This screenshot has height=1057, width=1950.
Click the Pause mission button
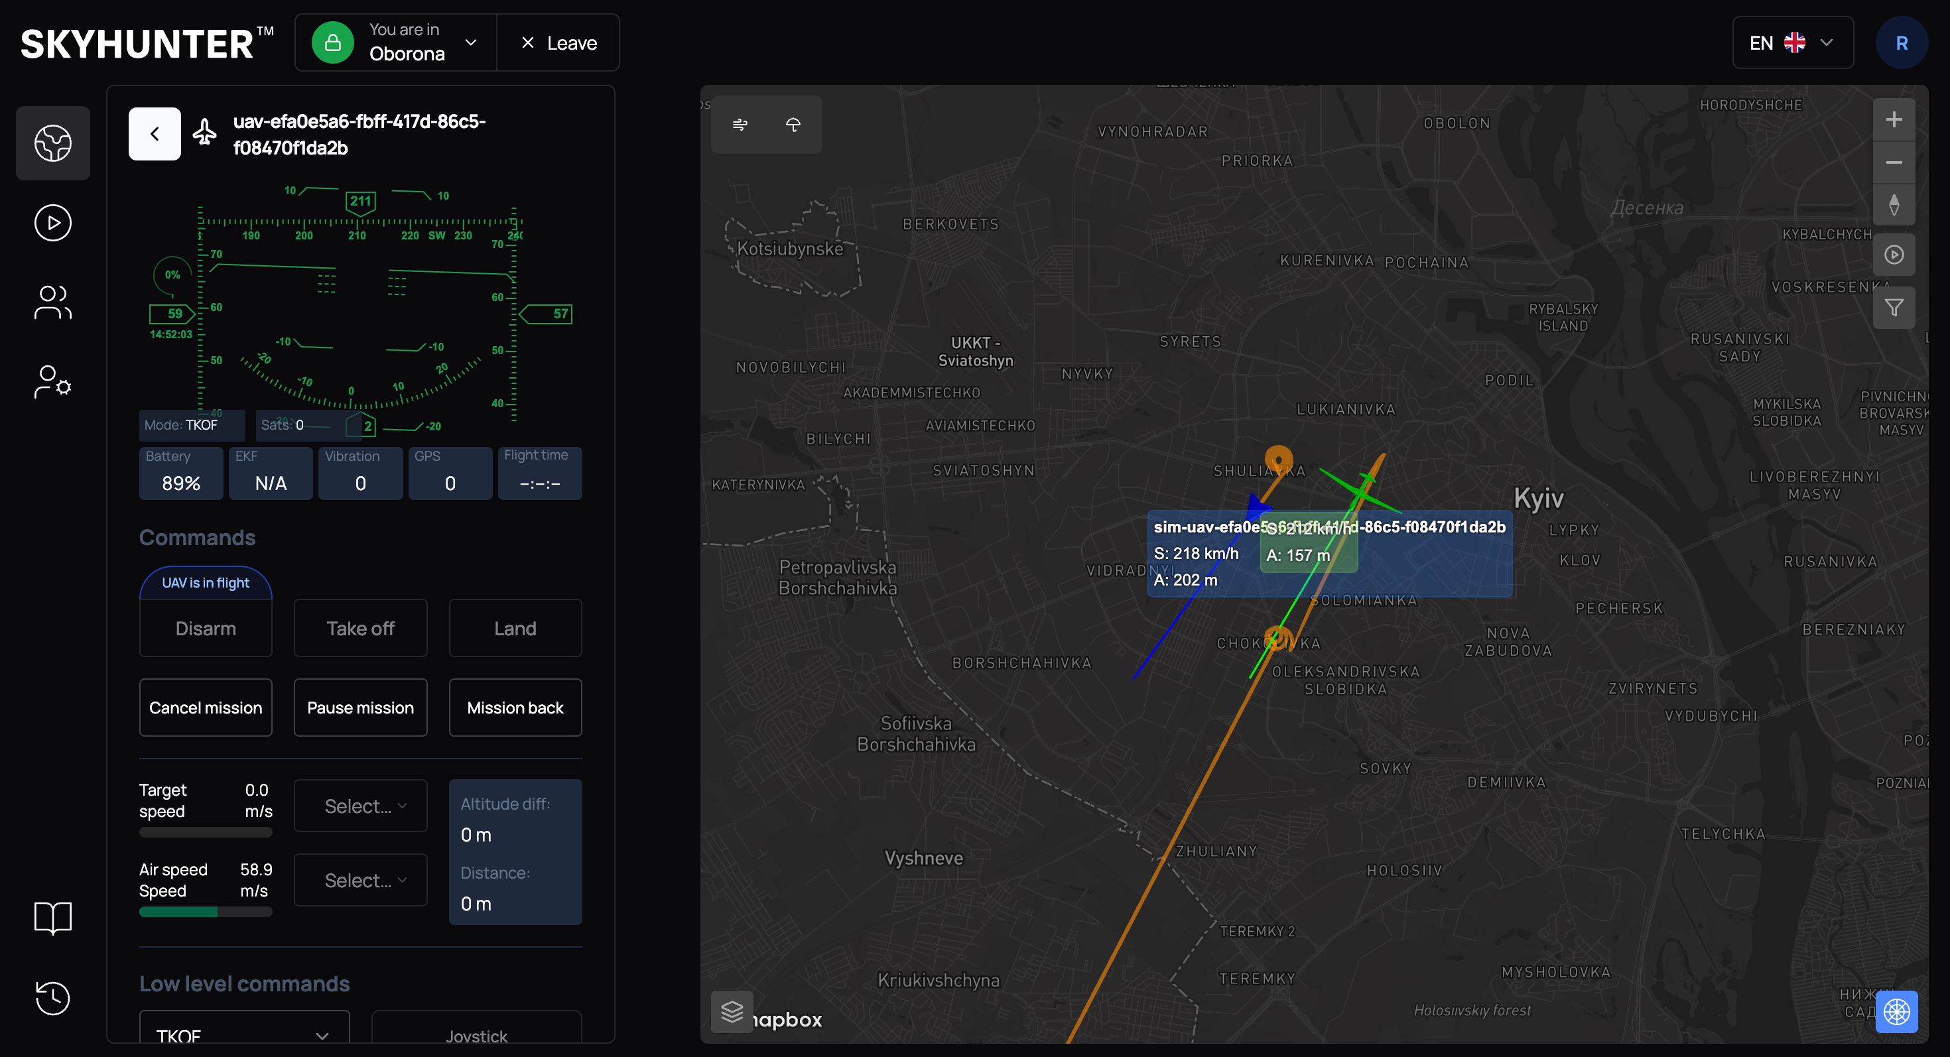coord(360,708)
